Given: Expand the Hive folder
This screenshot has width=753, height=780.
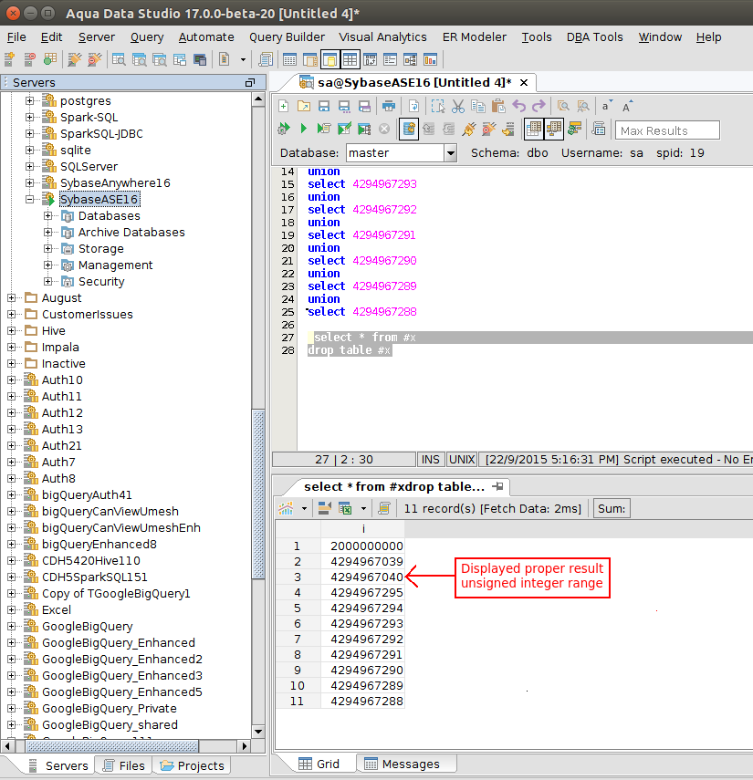Looking at the screenshot, I should pyautogui.click(x=12, y=331).
